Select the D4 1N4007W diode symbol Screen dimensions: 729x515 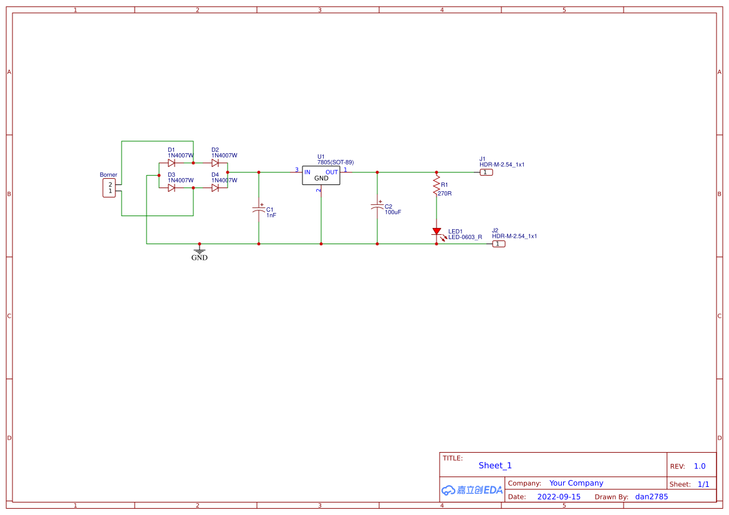215,188
